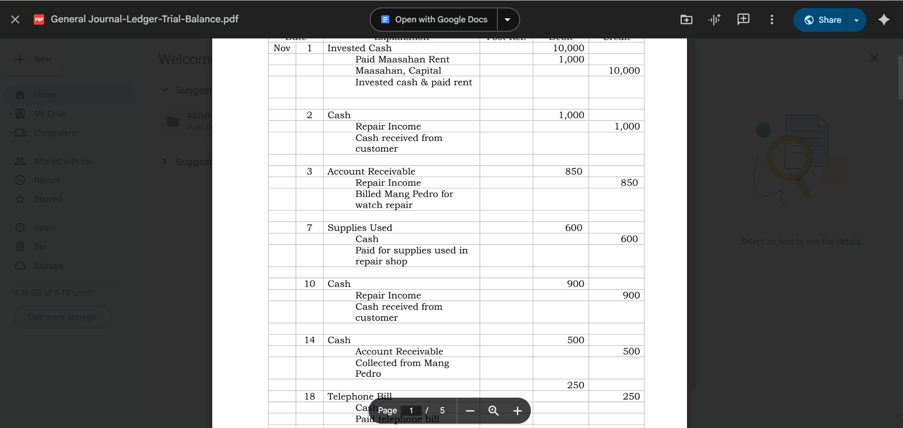903x428 pixels.
Task: Go to Home in the Drive sidebar
Action: [x=70, y=95]
